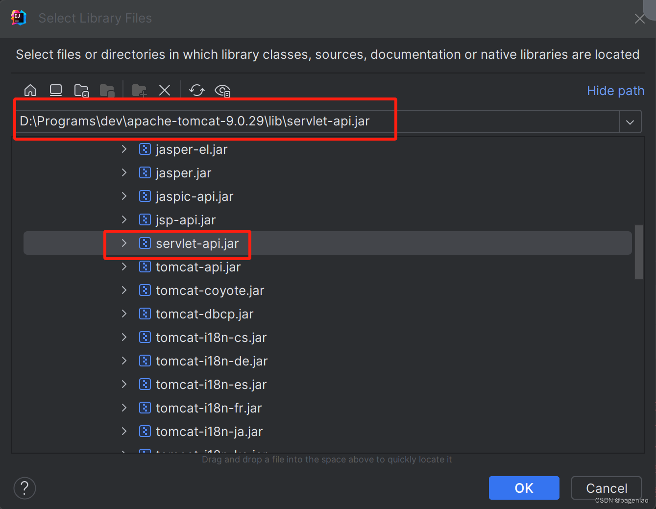The image size is (656, 509).
Task: Select tomcat-i18n-es.jar file name
Action: [x=211, y=385]
